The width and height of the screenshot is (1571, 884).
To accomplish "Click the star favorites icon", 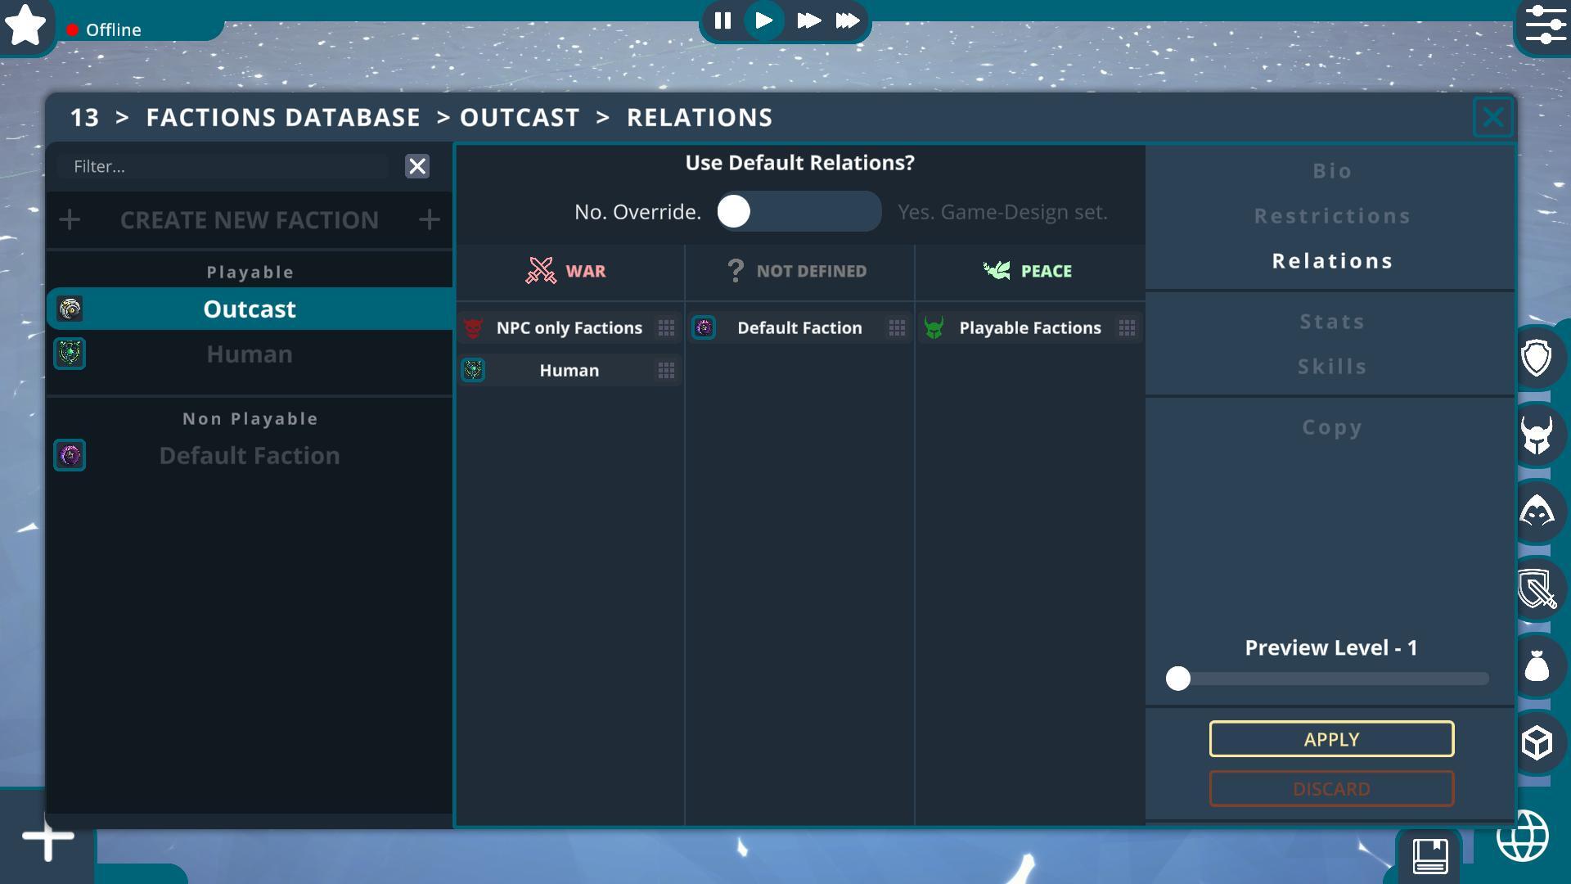I will (x=25, y=25).
